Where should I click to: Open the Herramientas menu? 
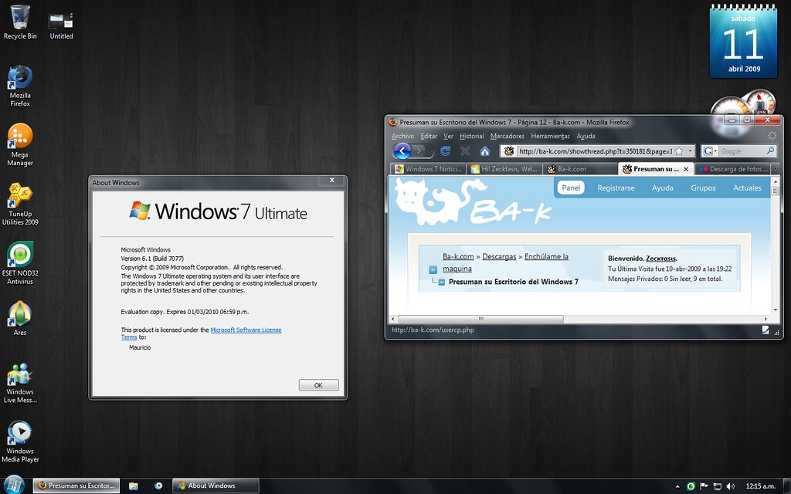coord(550,136)
